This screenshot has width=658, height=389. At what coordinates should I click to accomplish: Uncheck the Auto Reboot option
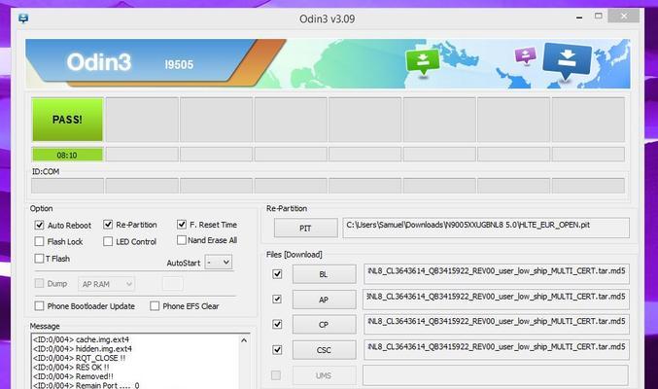[x=39, y=226]
